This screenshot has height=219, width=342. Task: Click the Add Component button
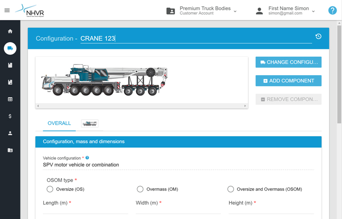pyautogui.click(x=288, y=81)
